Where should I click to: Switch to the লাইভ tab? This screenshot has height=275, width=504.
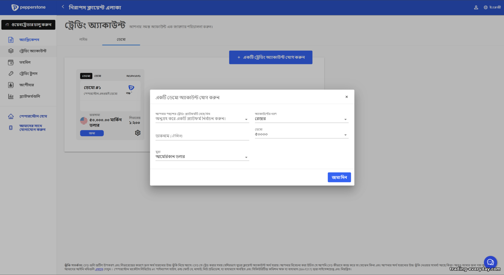83,40
